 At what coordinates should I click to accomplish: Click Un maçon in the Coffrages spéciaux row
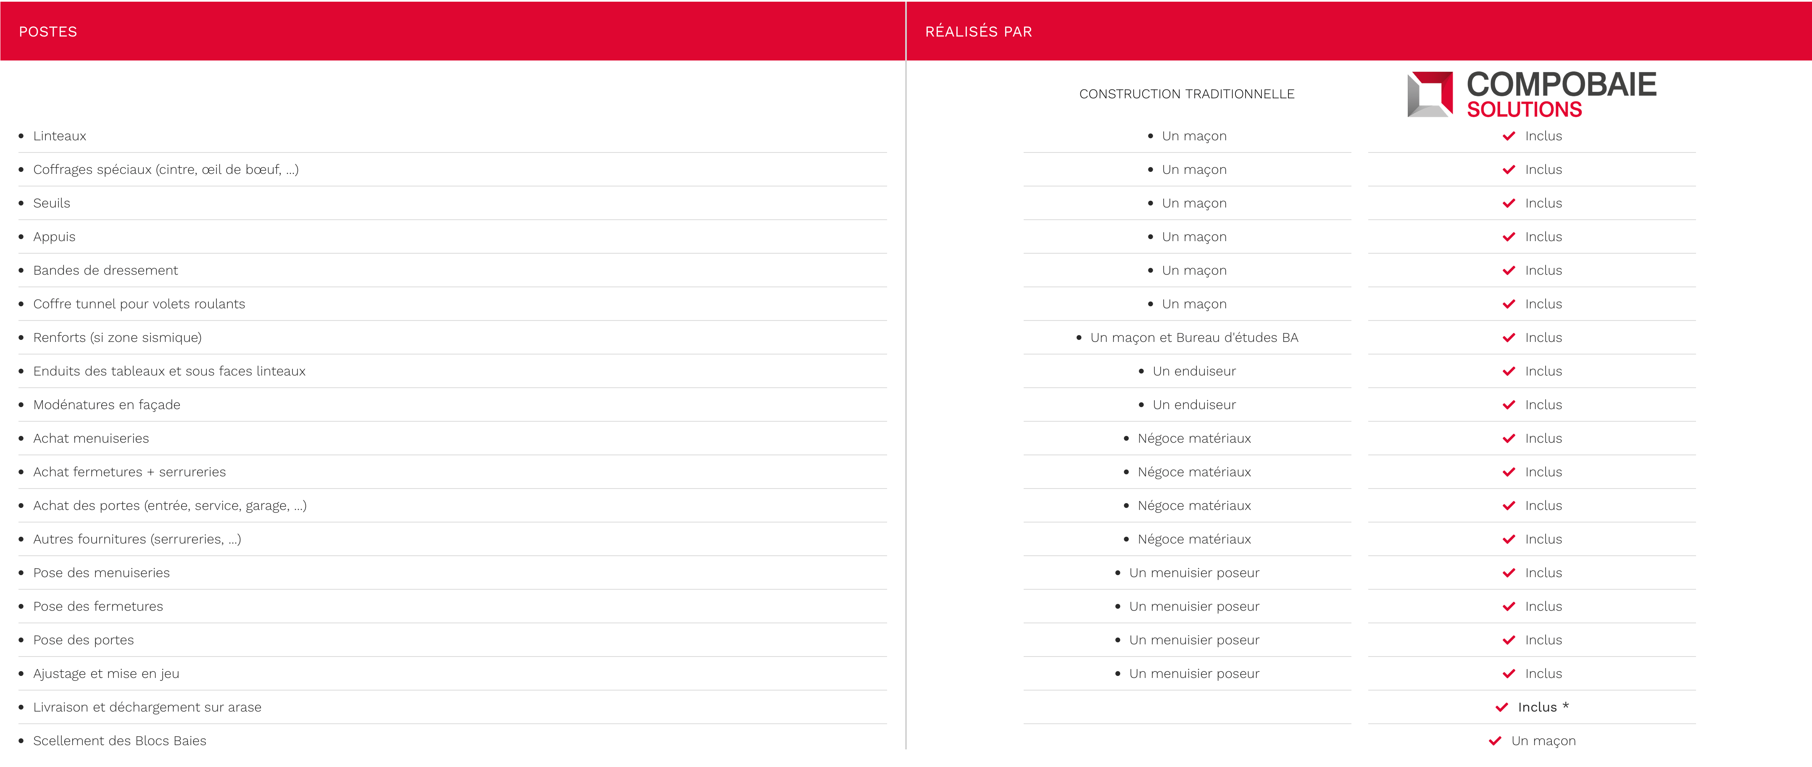point(1194,171)
